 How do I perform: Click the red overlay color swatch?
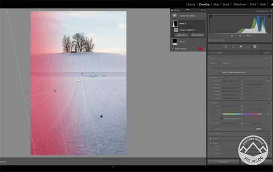coord(200,49)
